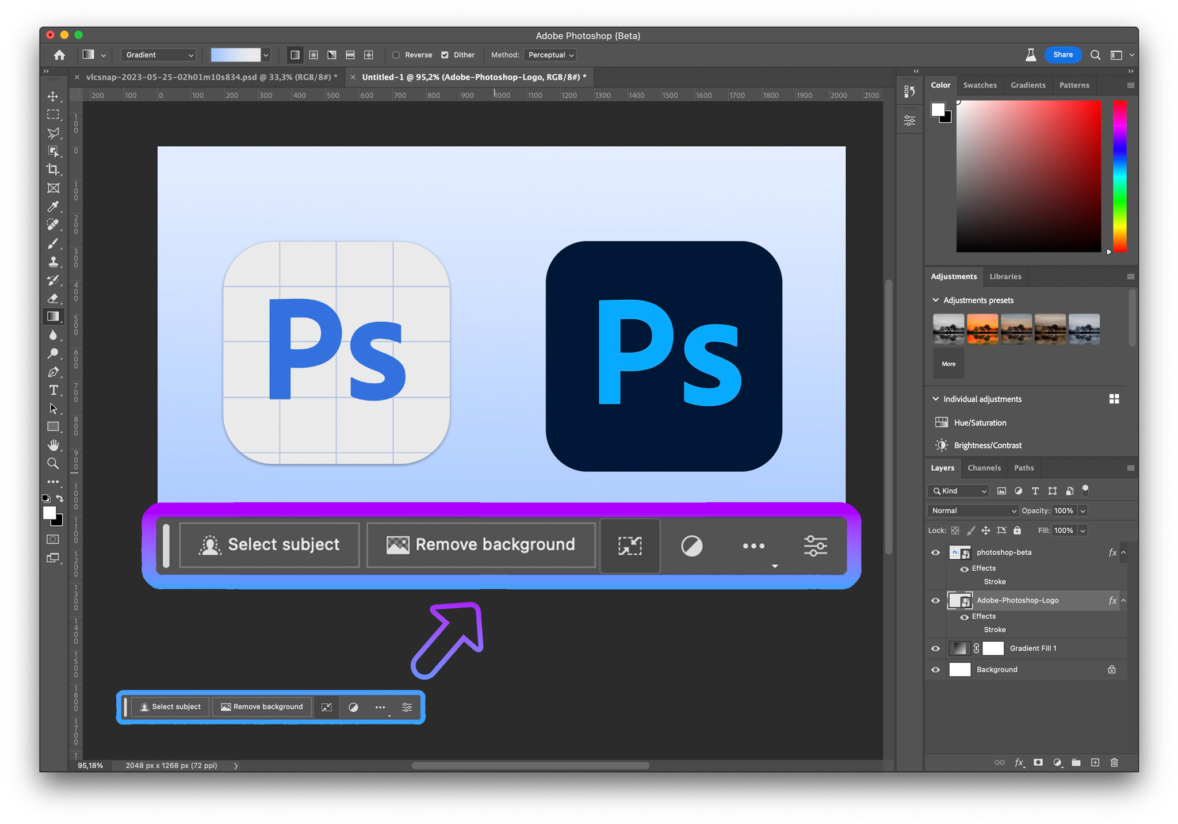The width and height of the screenshot is (1178, 824).
Task: Switch to the vlcsnap psd document tab
Action: pos(212,77)
